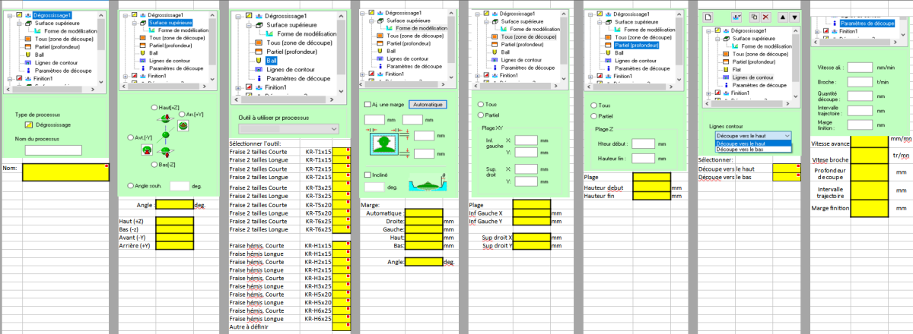Choose Découpe vers le bas in dropdown list
This screenshot has height=334, width=913.
tap(753, 149)
